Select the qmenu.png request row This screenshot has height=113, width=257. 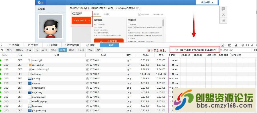pyautogui.click(x=128, y=88)
